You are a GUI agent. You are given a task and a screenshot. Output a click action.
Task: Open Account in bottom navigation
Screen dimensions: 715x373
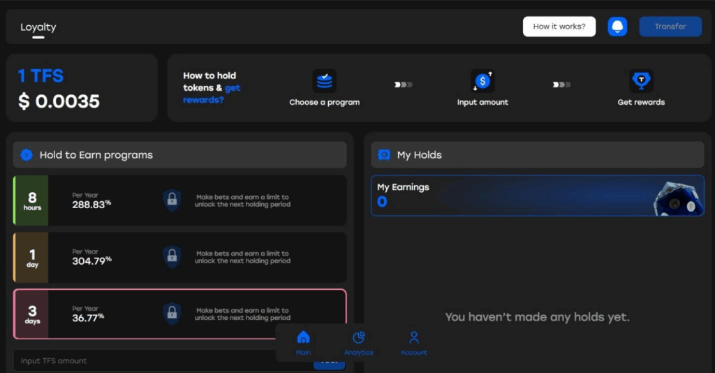pyautogui.click(x=413, y=342)
